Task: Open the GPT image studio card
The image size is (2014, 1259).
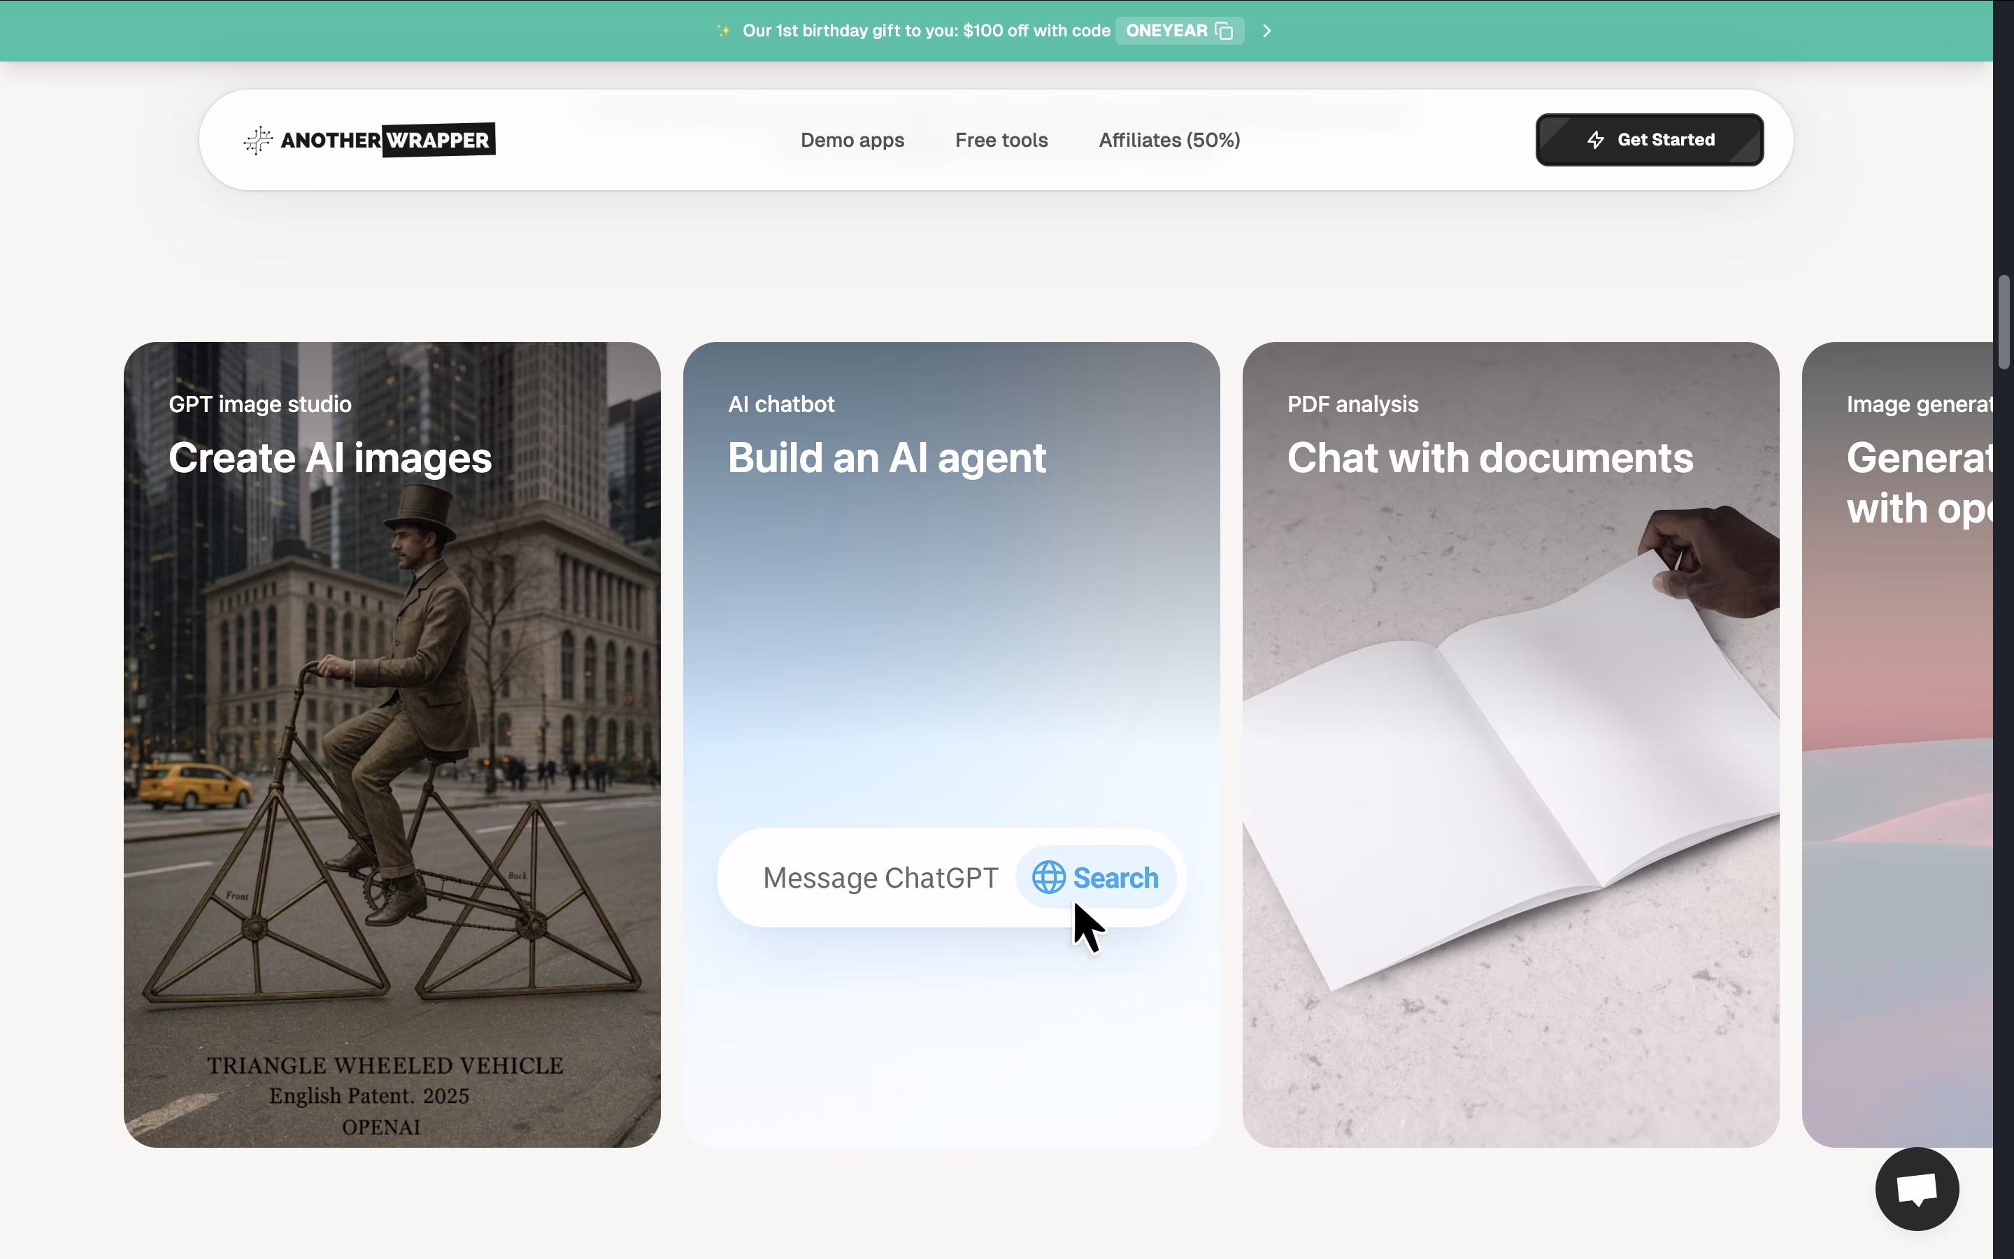Action: click(392, 744)
